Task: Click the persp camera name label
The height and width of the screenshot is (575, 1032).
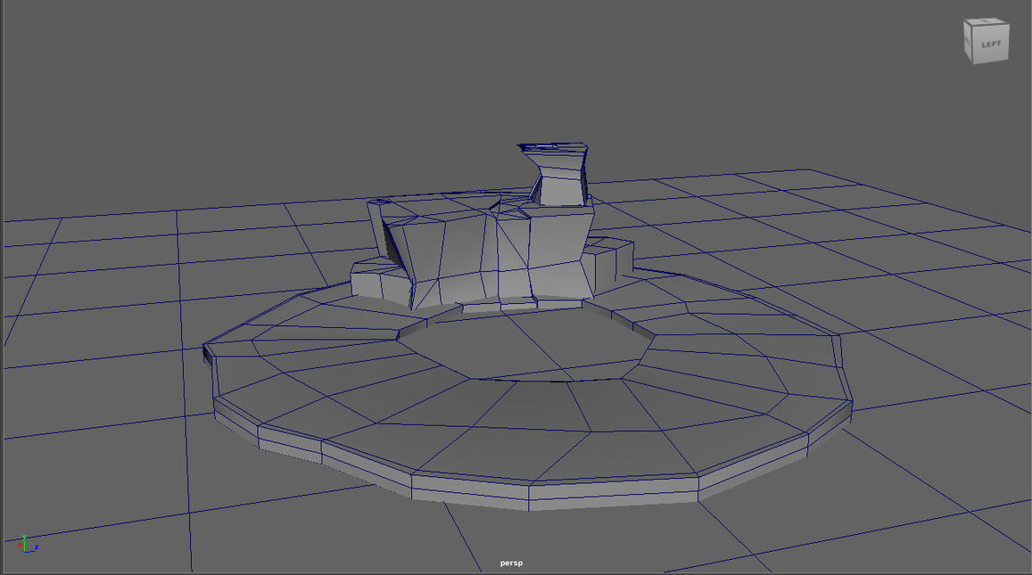Action: 511,563
